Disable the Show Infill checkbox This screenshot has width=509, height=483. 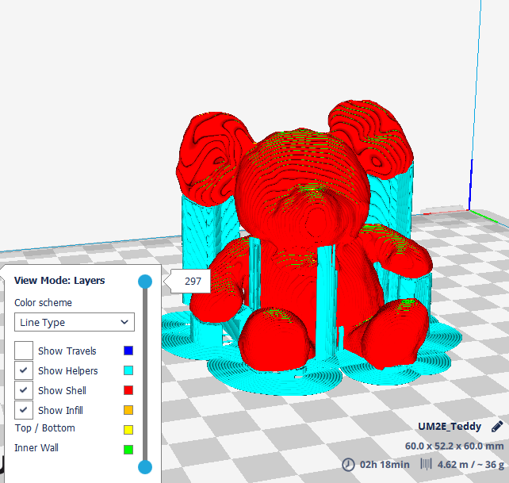(x=24, y=410)
